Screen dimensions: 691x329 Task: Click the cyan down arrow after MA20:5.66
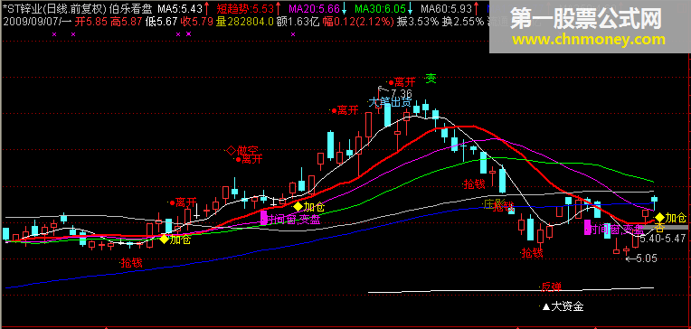pos(345,9)
